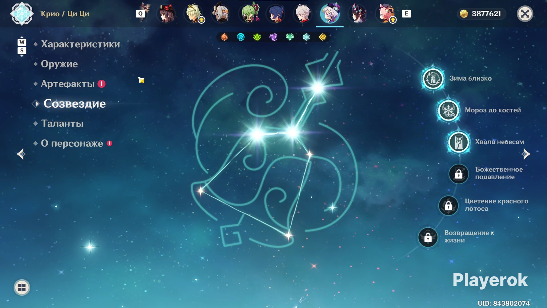Screen dimensions: 547x308
Task: Click the Cryo element emblem beside Ци Ци
Action: tap(22, 14)
